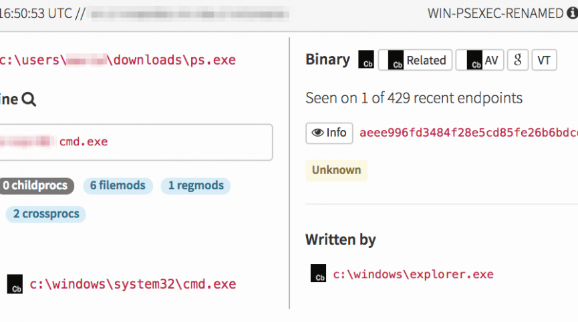Click the eye Info button

coord(329,133)
